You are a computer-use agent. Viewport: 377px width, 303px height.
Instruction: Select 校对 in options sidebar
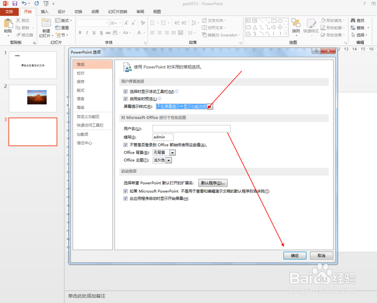point(93,73)
